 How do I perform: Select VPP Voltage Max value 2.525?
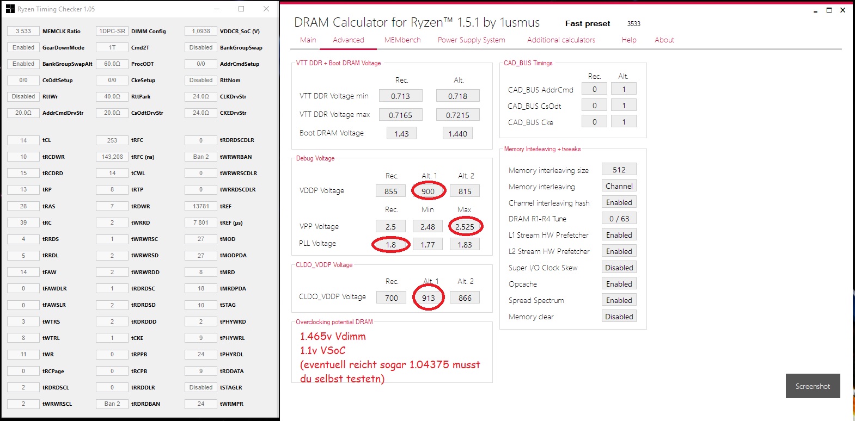(465, 227)
